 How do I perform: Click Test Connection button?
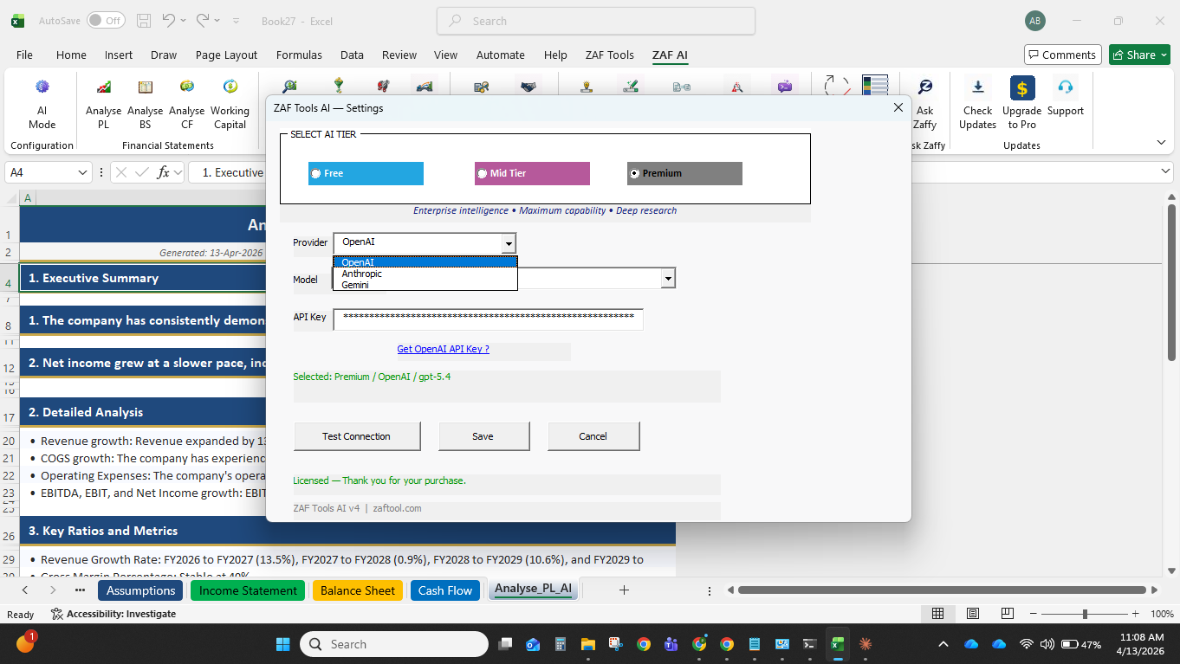pos(357,436)
